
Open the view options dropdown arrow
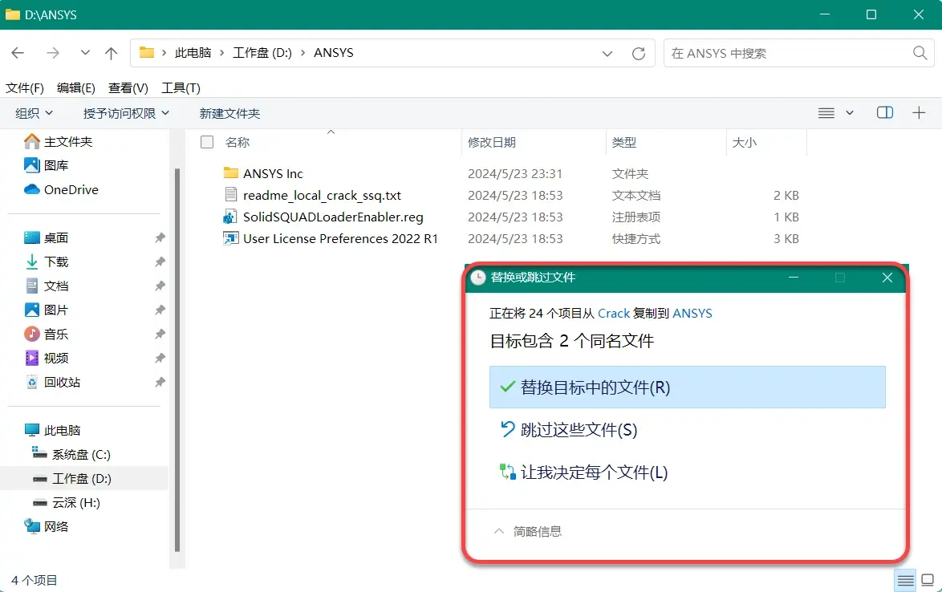point(850,113)
